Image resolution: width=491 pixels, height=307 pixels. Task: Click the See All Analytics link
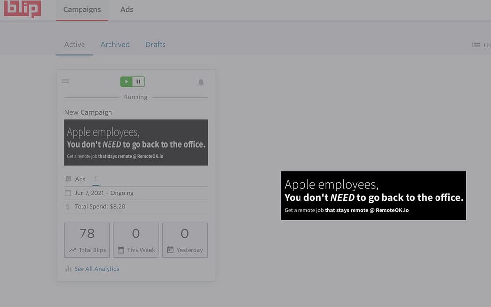coord(97,269)
